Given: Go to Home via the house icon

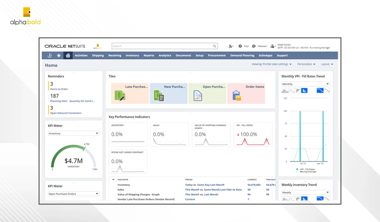Looking at the screenshot, I should [x=68, y=55].
